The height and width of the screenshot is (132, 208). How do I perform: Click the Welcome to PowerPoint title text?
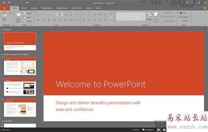click(x=101, y=84)
